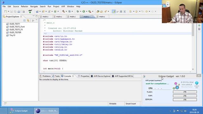Click the Save icon in toolbar

click(11, 11)
